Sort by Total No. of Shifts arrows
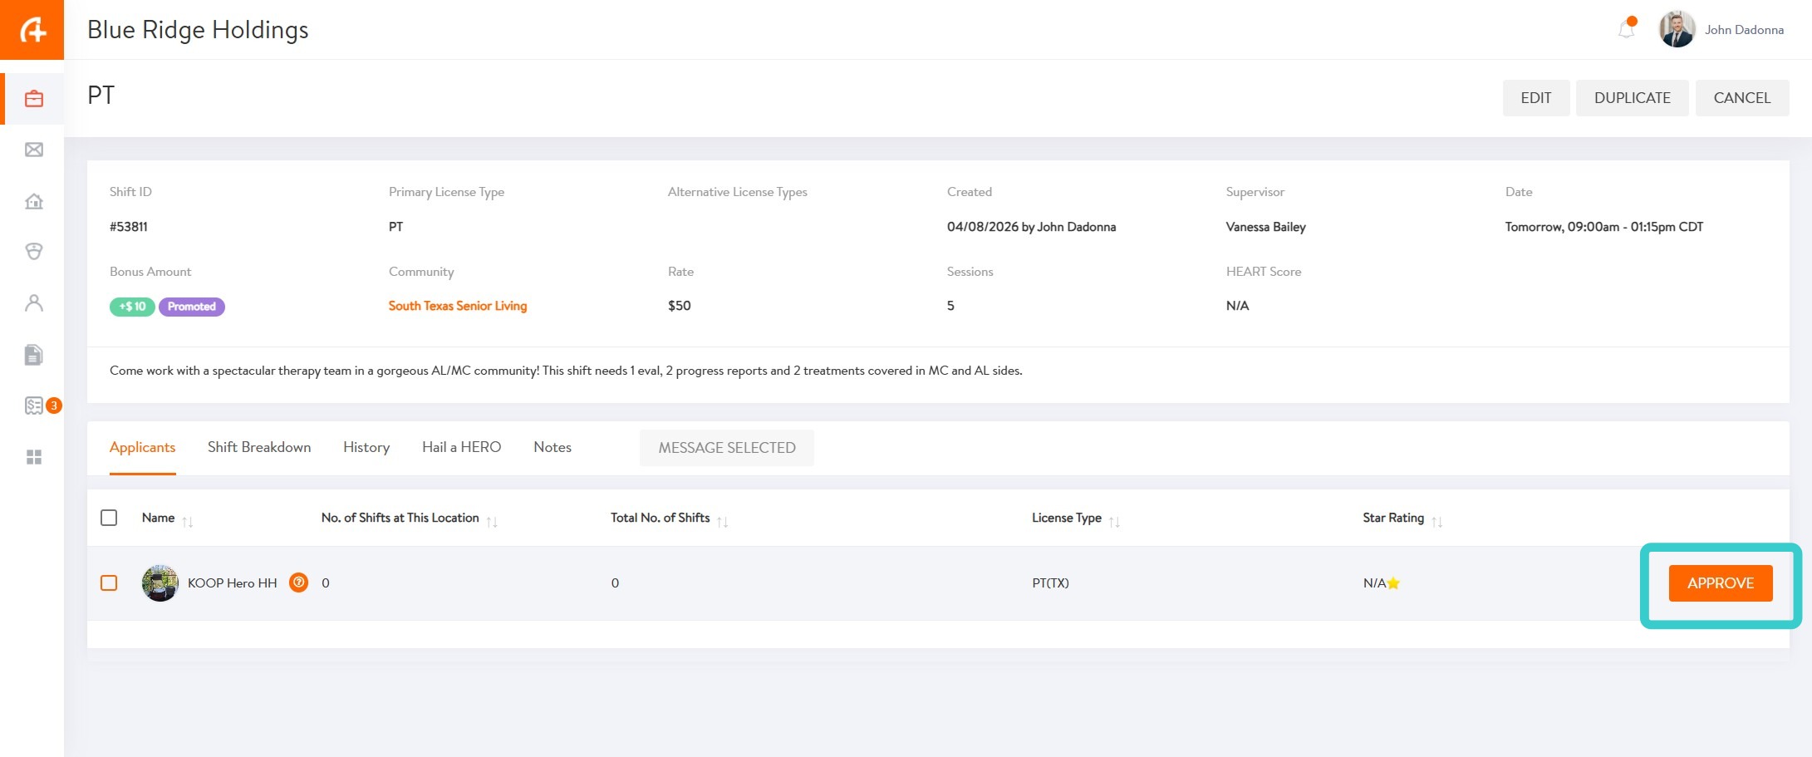 click(723, 521)
